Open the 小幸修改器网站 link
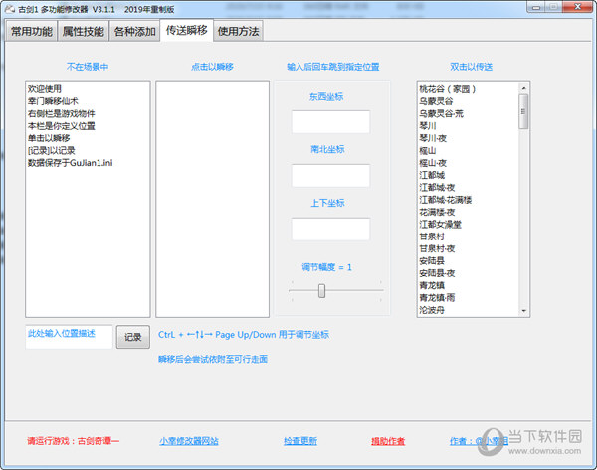Screen dimensions: 597x470 coord(188,441)
